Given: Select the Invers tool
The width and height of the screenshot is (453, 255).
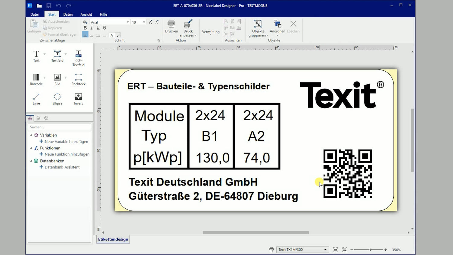Looking at the screenshot, I should click(x=79, y=99).
